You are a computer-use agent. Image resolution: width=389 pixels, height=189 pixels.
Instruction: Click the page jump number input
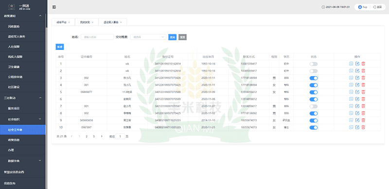(x=120, y=136)
